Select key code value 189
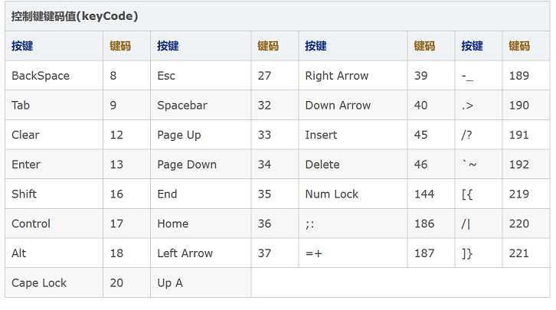Screen dimensions: 556x310 519,76
